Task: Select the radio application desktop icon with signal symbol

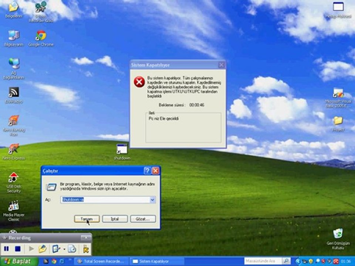Action: 14,95
